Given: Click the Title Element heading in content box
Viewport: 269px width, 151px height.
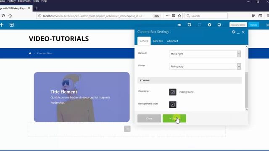Looking at the screenshot, I should click(64, 92).
